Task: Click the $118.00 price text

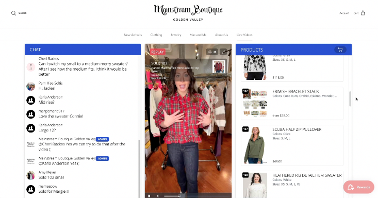Action: 278,78
